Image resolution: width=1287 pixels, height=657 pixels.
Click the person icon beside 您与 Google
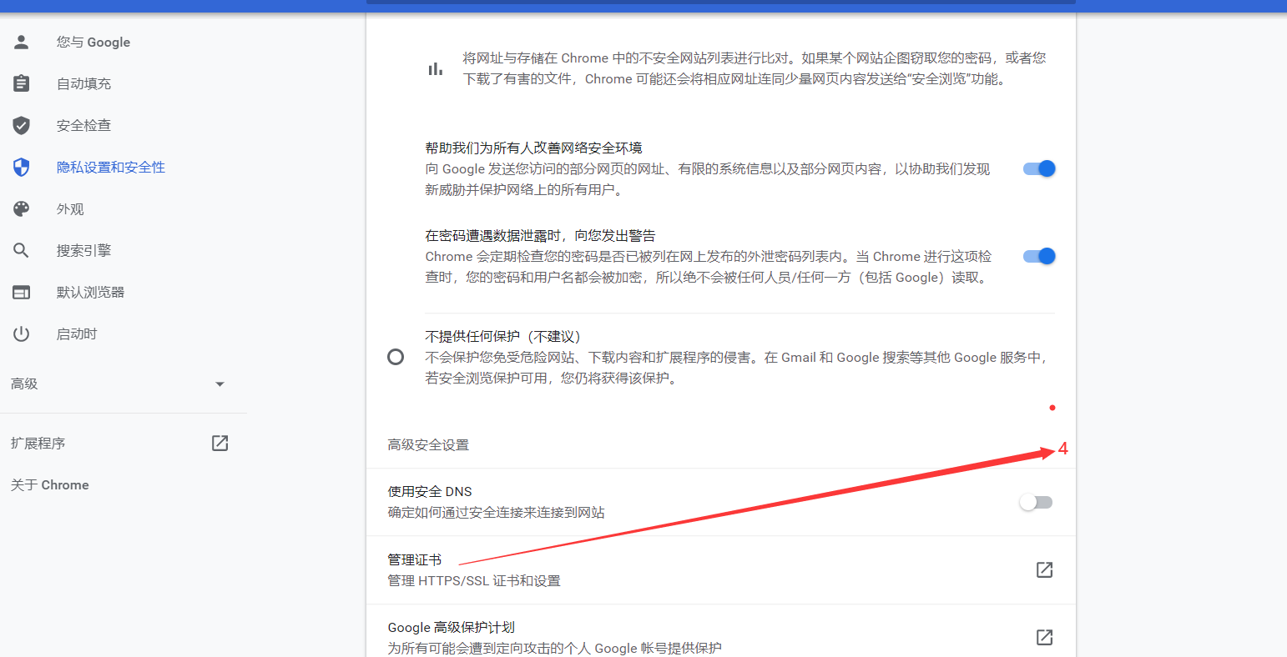coord(22,42)
